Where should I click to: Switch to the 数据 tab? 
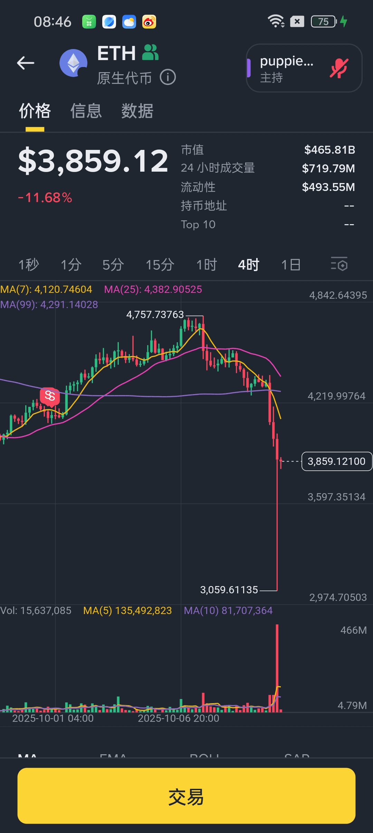point(137,111)
